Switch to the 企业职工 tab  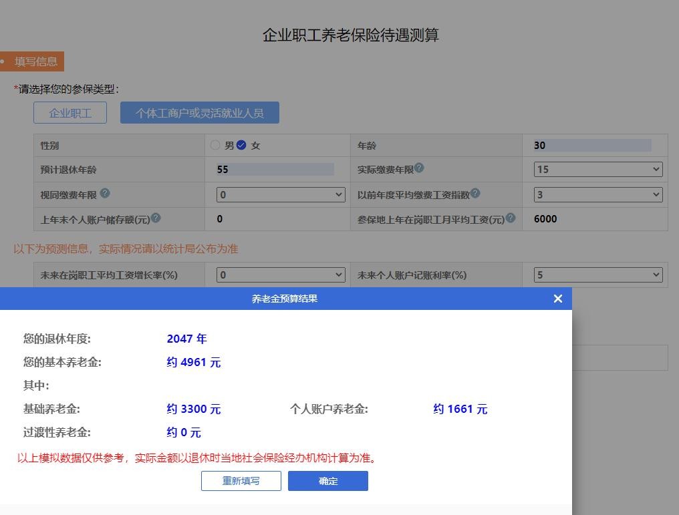coord(70,112)
